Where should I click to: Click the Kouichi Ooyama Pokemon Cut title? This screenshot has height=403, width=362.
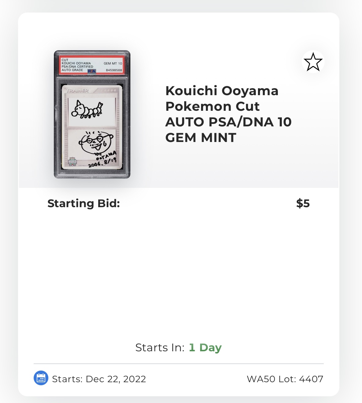(222, 99)
